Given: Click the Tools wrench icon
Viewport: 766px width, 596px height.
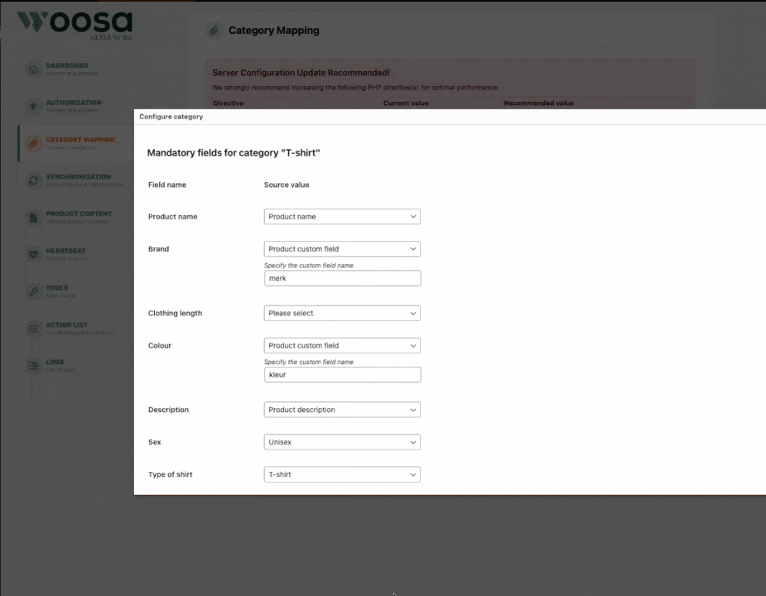Looking at the screenshot, I should [x=33, y=291].
